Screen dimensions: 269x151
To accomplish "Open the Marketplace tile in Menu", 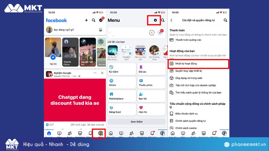I will tap(122, 96).
